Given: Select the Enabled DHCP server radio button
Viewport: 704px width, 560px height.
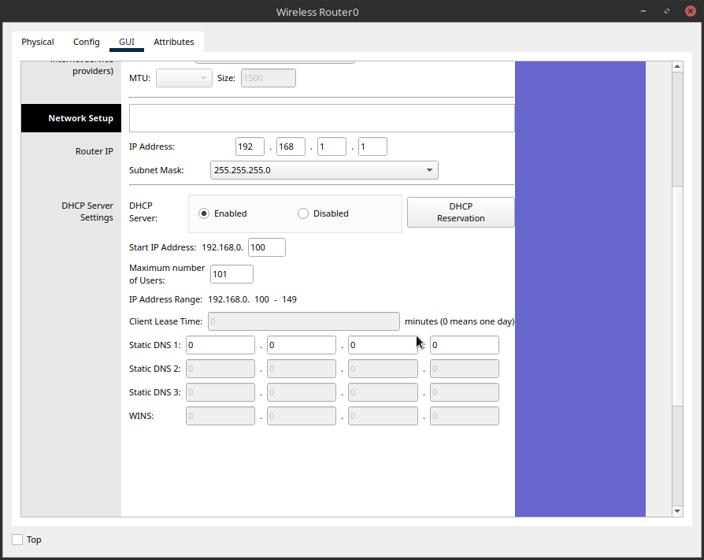Looking at the screenshot, I should (204, 213).
